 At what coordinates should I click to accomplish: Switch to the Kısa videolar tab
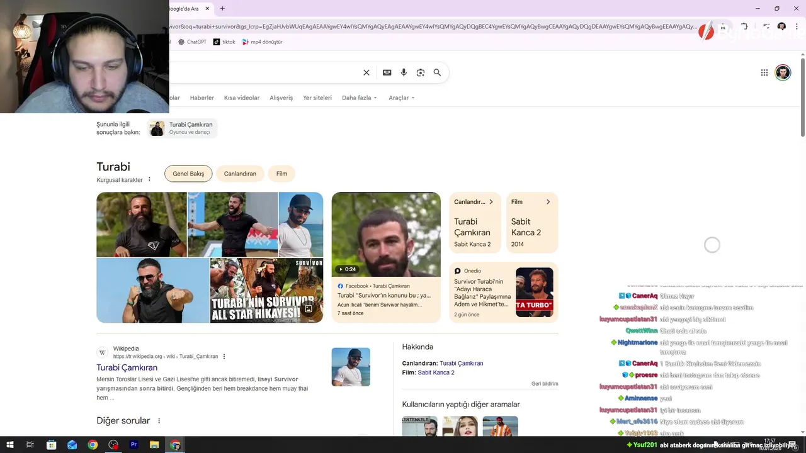click(242, 98)
